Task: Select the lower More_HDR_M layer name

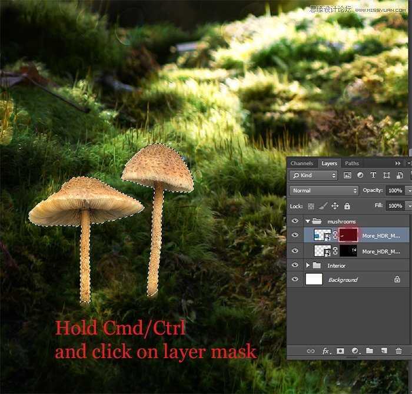Action: [x=381, y=251]
